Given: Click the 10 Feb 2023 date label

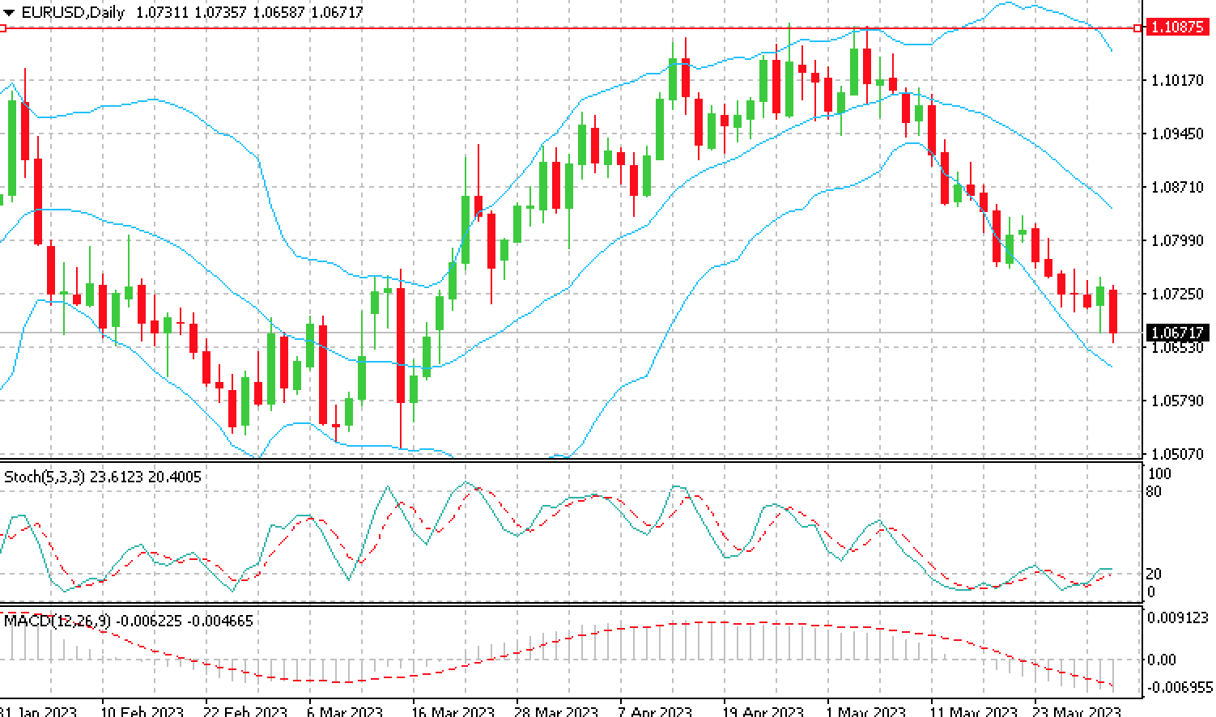Looking at the screenshot, I should tap(141, 711).
